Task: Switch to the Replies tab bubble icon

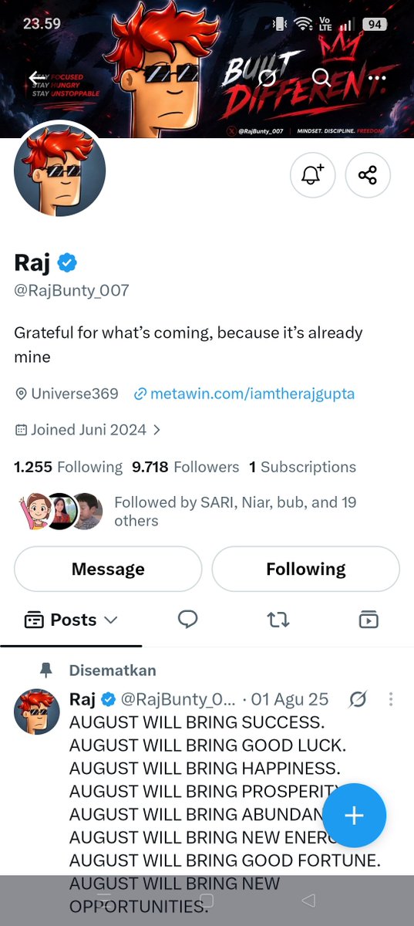Action: click(x=188, y=620)
